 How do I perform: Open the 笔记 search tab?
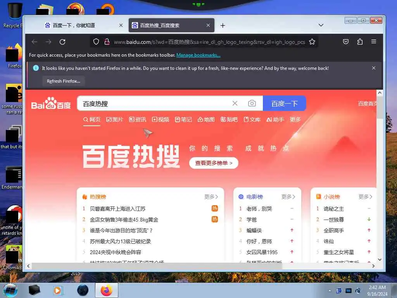(x=183, y=120)
